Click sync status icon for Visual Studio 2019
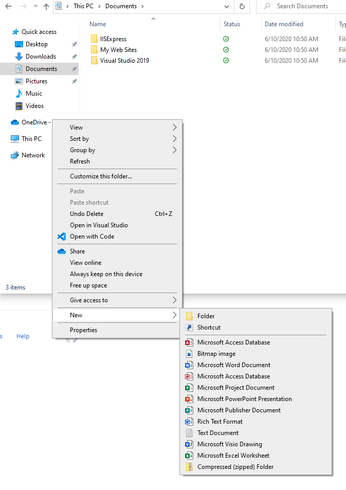Screen dimensions: 346x490 226,60
